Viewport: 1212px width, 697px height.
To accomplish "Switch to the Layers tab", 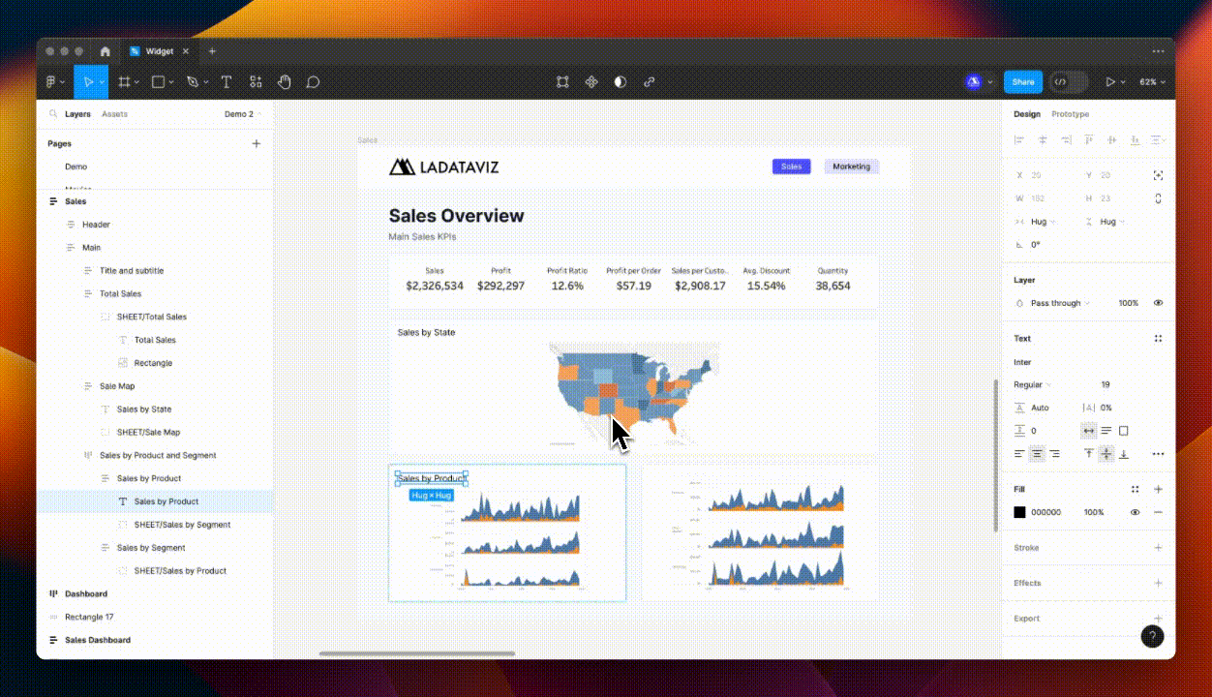I will point(77,114).
